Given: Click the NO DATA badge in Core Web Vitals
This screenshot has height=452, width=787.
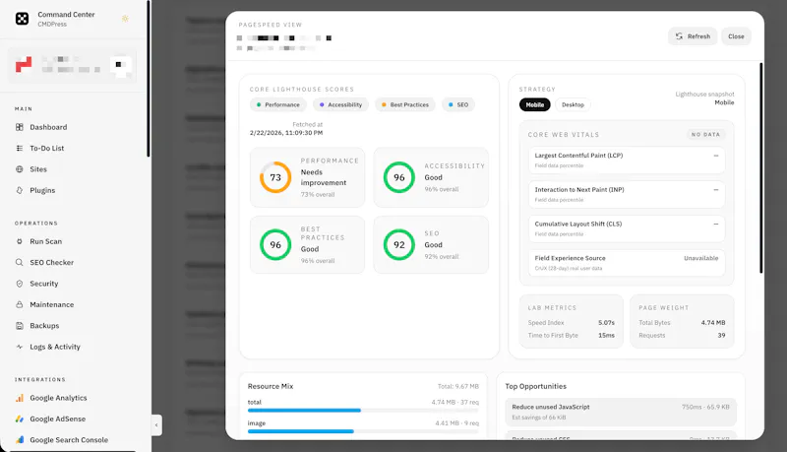Looking at the screenshot, I should pyautogui.click(x=705, y=135).
